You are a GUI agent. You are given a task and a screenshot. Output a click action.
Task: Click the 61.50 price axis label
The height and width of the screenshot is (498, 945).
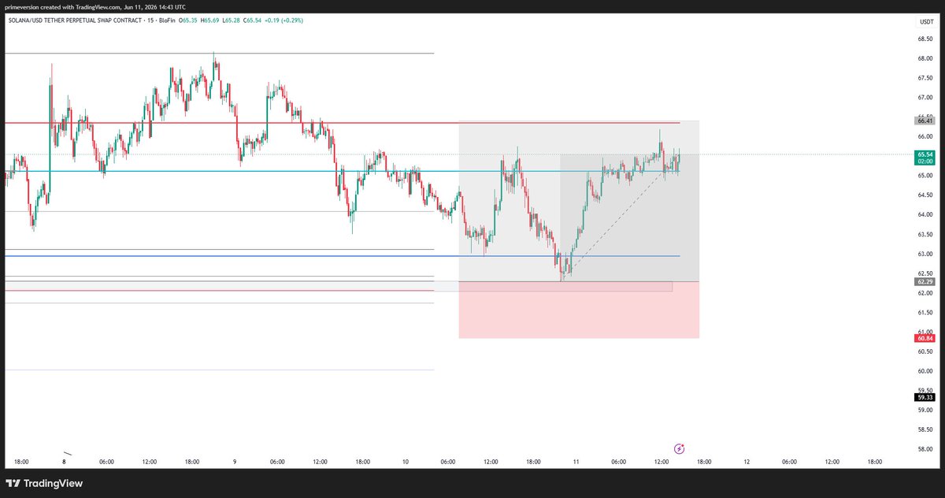point(925,313)
